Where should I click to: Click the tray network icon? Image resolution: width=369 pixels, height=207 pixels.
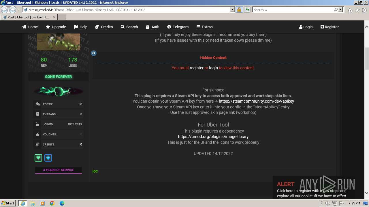[x=335, y=203]
